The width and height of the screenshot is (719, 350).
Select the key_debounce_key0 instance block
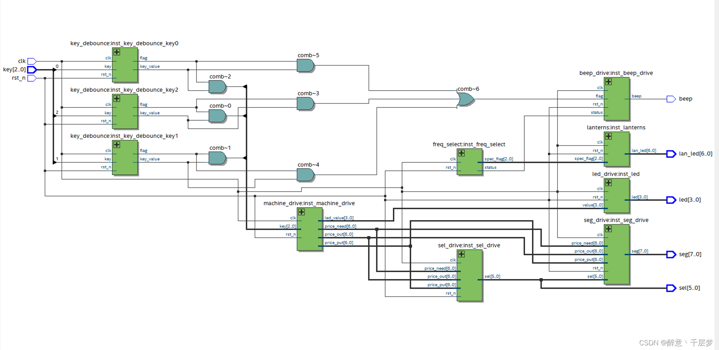coord(125,65)
